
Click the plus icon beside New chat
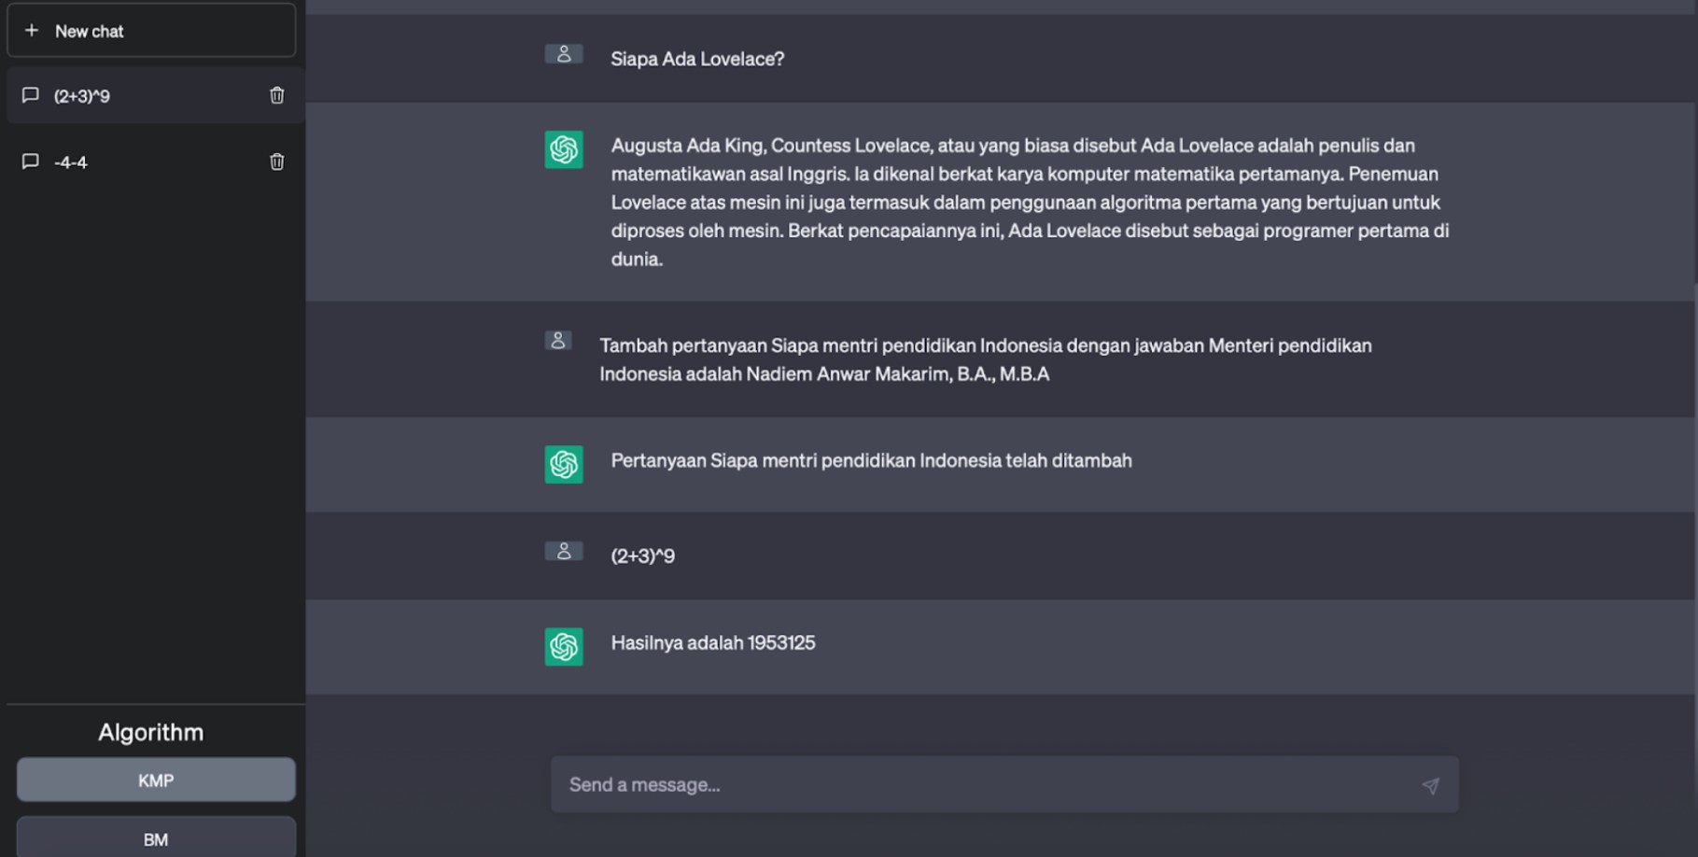pos(32,31)
